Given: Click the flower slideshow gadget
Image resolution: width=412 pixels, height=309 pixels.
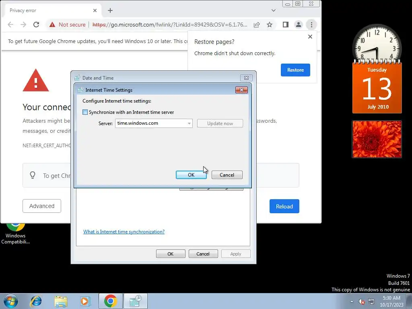Looking at the screenshot, I should [x=377, y=139].
